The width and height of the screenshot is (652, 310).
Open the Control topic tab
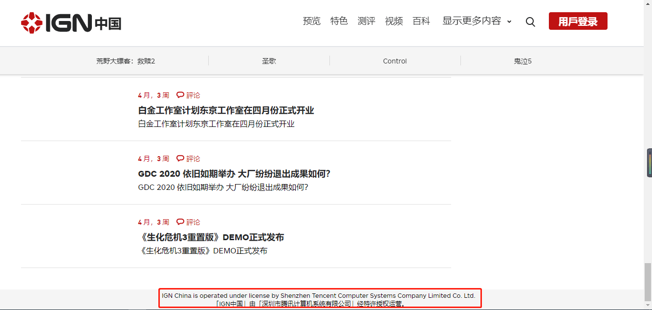click(395, 61)
